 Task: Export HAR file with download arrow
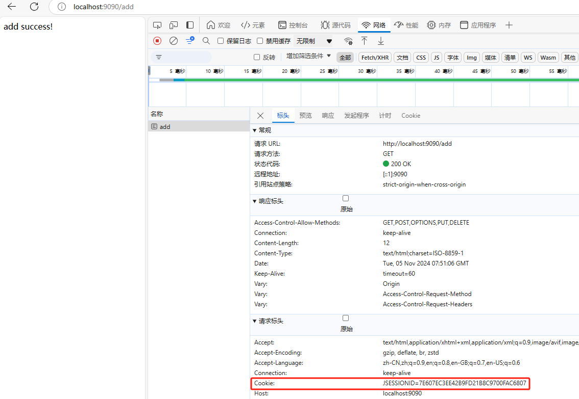(381, 41)
